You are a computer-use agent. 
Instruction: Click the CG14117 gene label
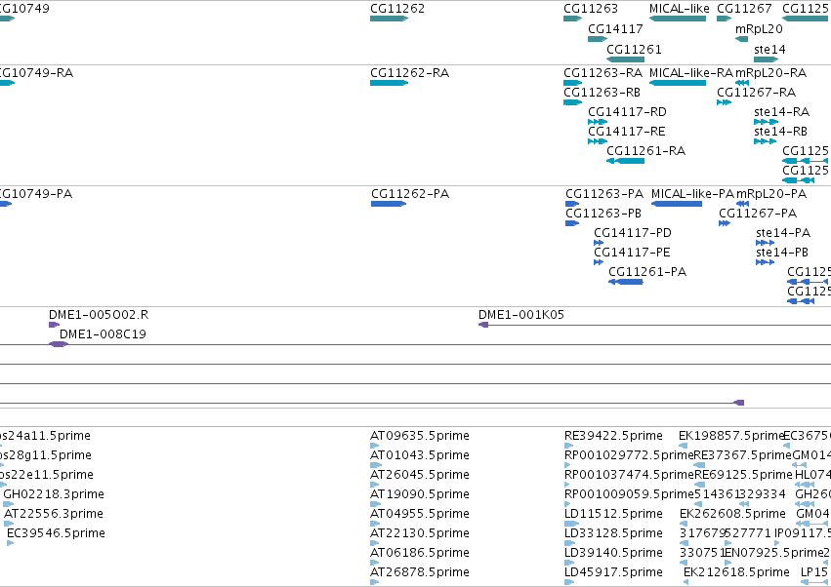pos(615,28)
